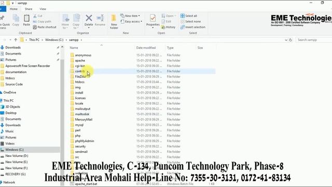Open the Easy access dropdown
332x187 pixels.
tap(131, 21)
